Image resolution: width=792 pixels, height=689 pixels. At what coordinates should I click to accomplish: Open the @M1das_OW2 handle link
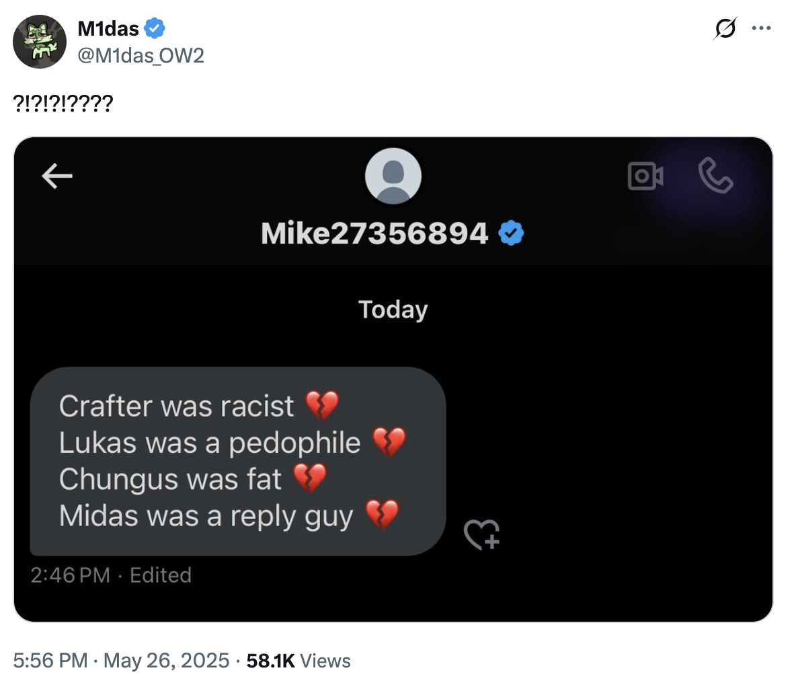coord(141,55)
